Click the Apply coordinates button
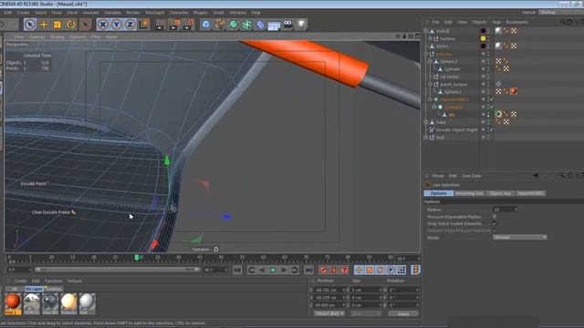 (x=403, y=313)
